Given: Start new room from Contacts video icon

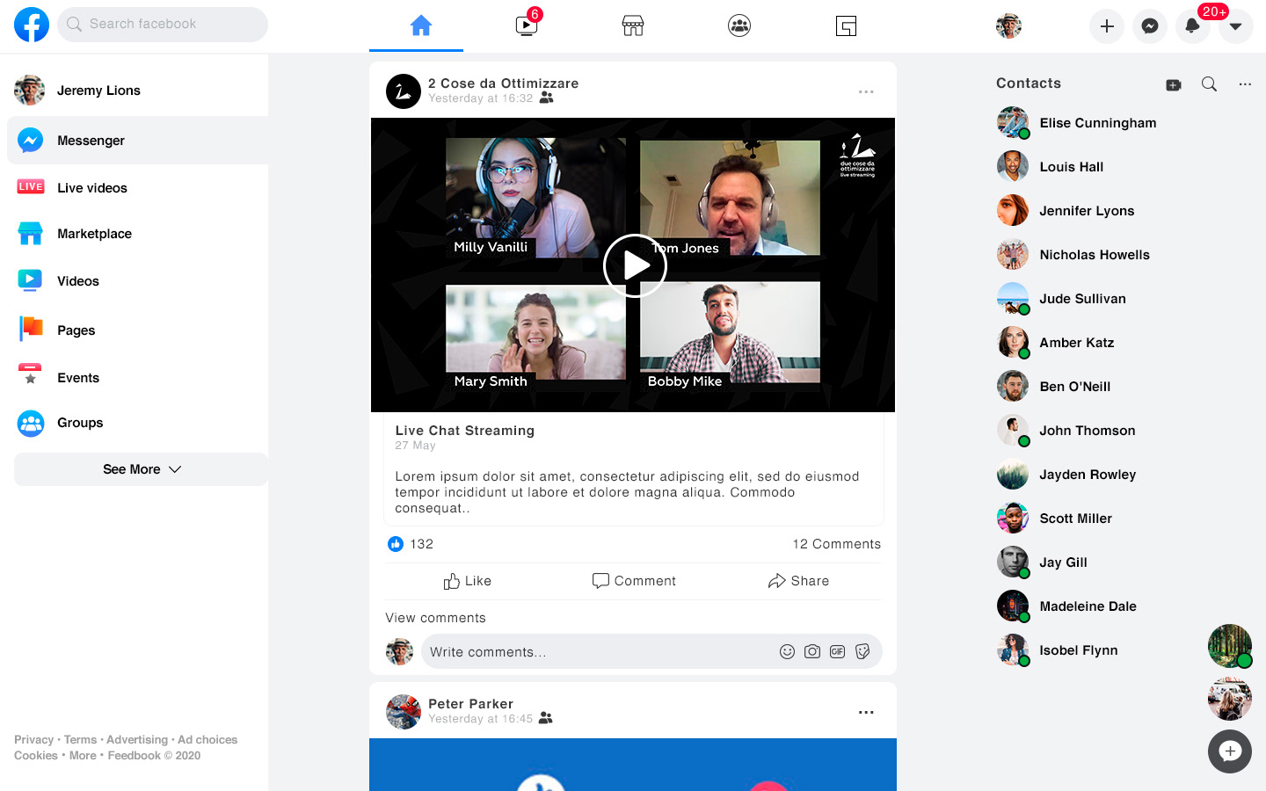Looking at the screenshot, I should [x=1174, y=85].
